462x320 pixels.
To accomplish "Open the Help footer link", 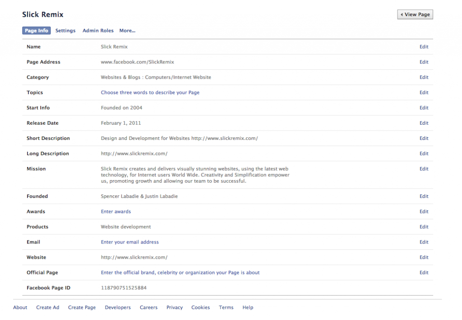I will pyautogui.click(x=248, y=307).
